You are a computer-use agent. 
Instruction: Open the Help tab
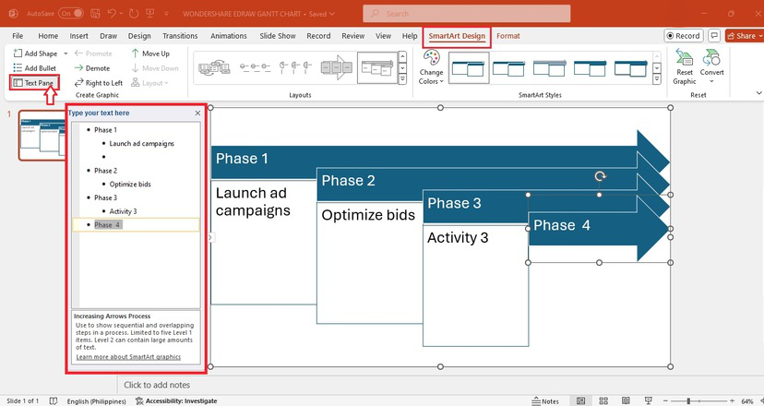pyautogui.click(x=410, y=36)
